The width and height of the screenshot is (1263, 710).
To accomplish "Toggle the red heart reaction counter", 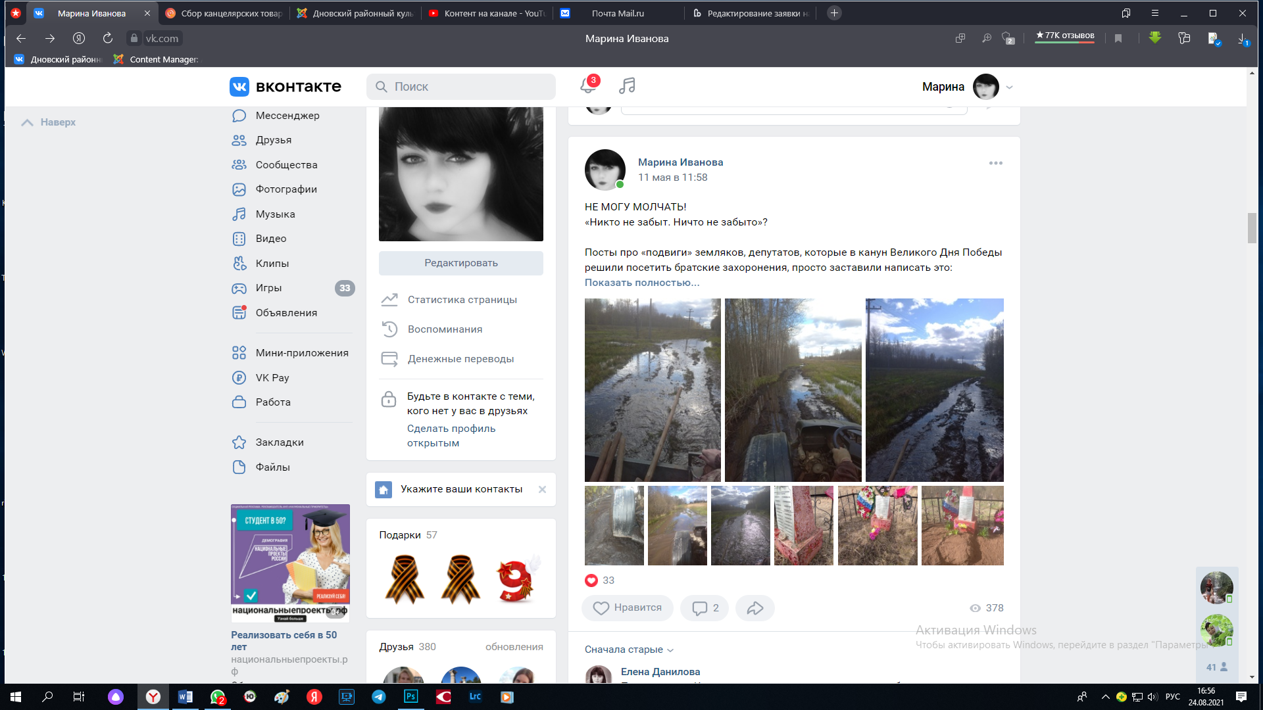I will coord(591,580).
